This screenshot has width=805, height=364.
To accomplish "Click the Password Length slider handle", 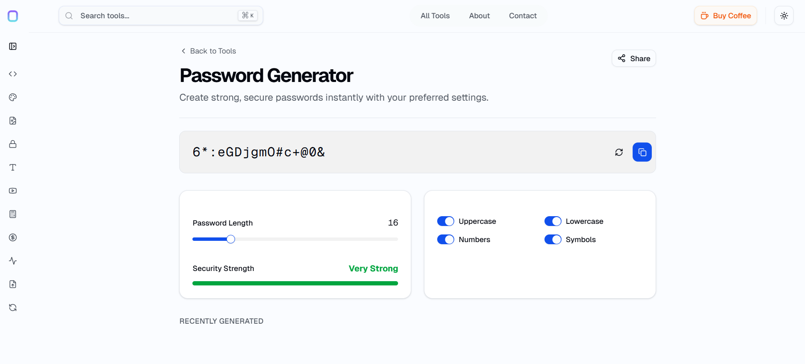I will [x=231, y=239].
